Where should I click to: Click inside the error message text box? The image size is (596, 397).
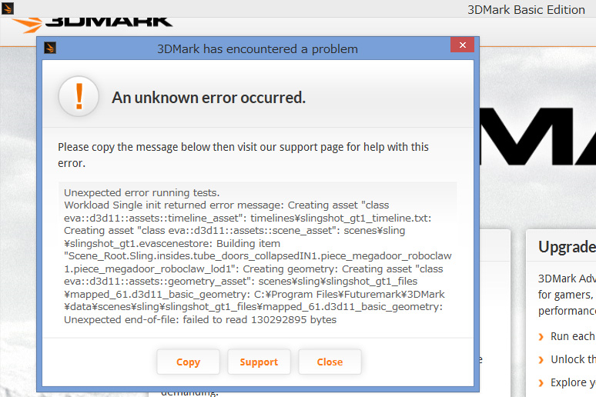[x=258, y=256]
